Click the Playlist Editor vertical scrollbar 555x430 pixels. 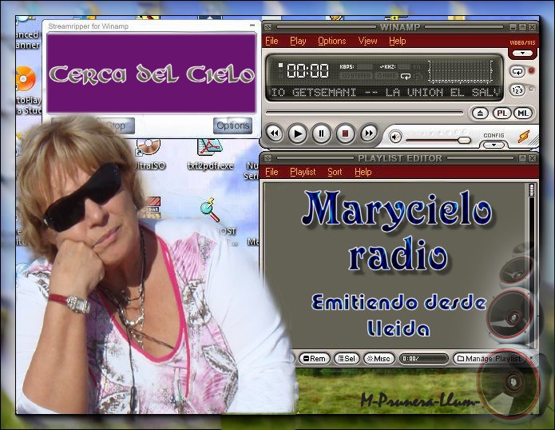coord(531,265)
